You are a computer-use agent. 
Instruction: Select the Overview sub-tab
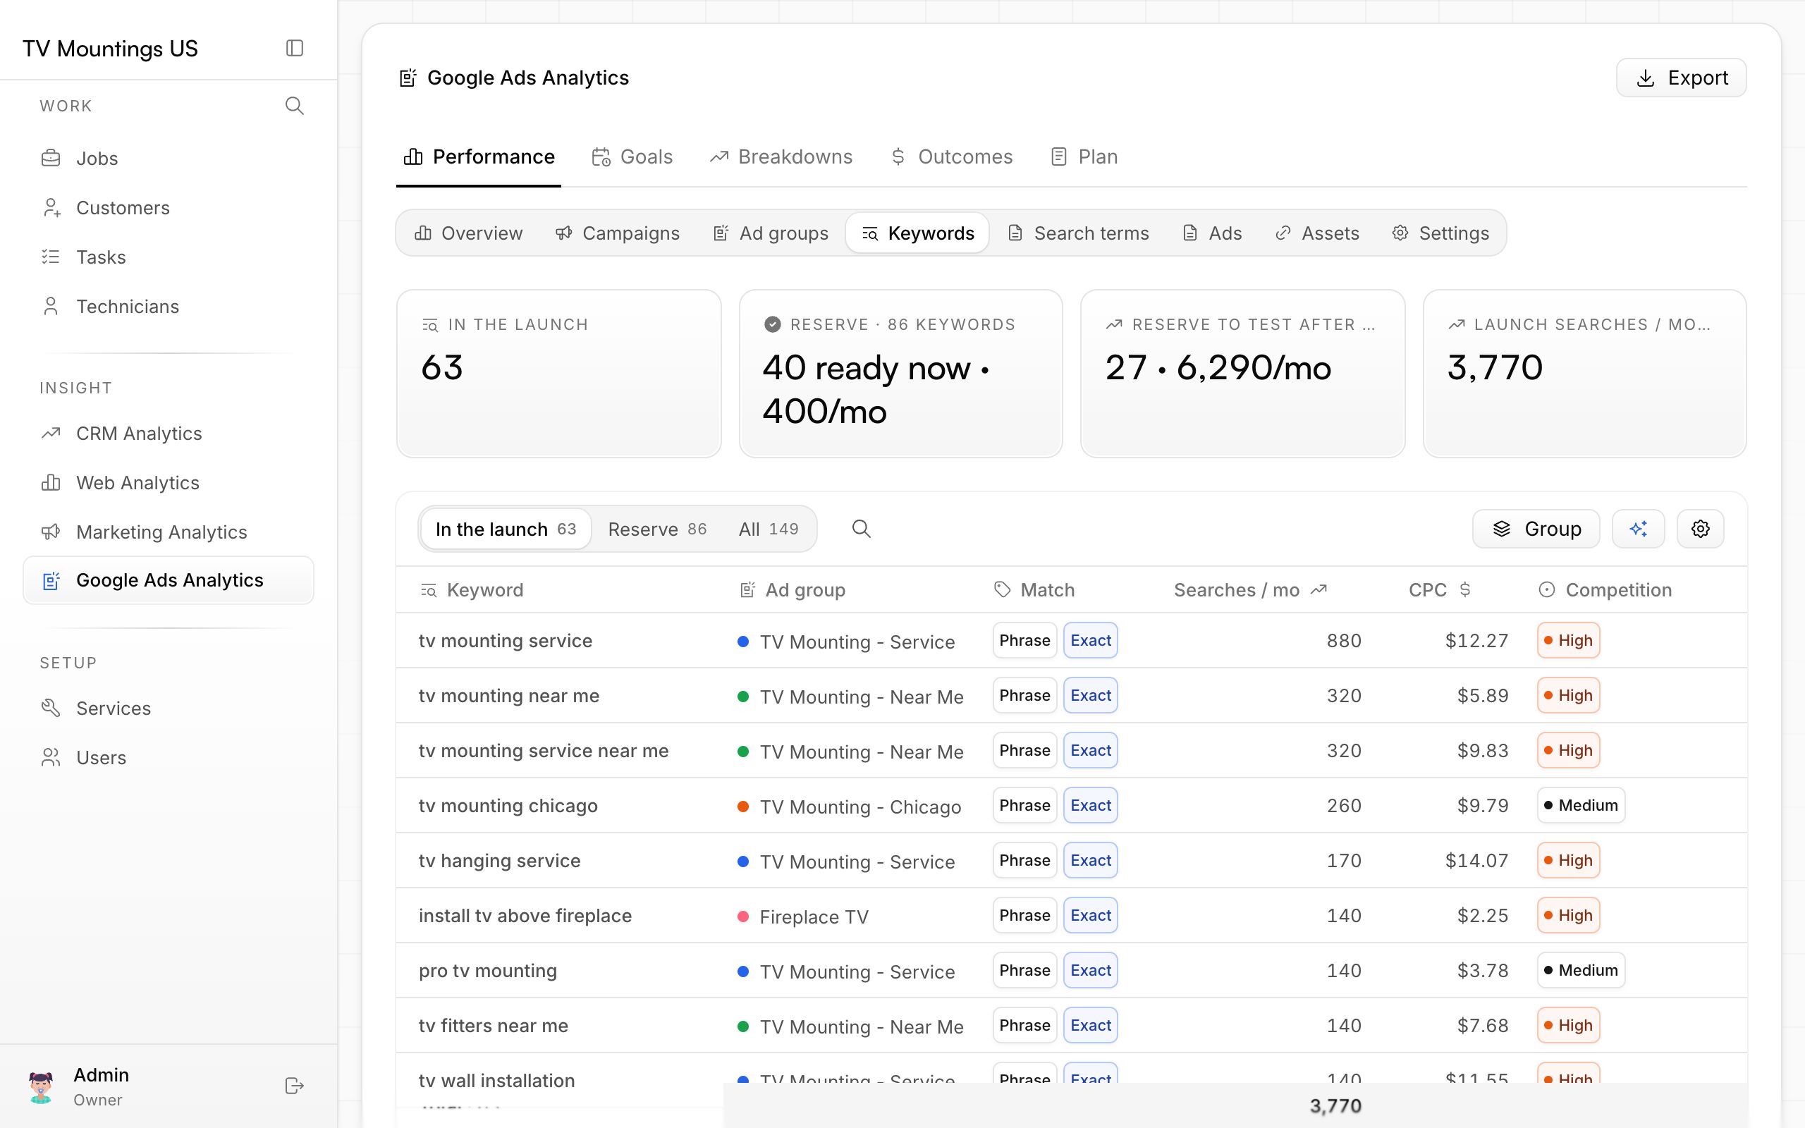coord(468,233)
